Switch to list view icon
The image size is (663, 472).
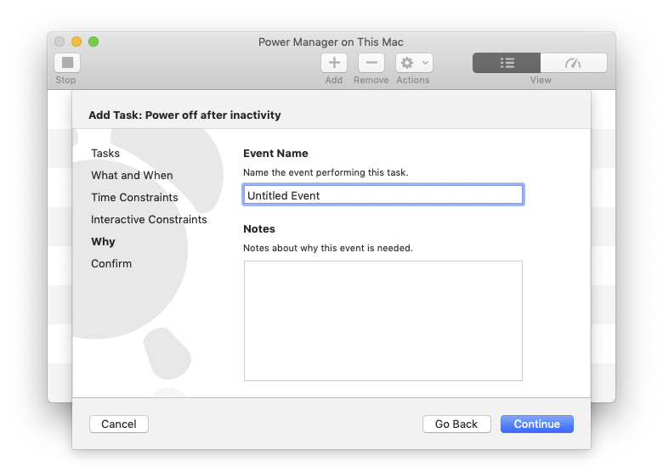click(x=507, y=63)
